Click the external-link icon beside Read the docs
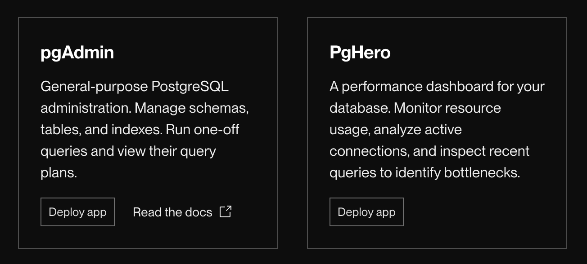 (x=226, y=211)
